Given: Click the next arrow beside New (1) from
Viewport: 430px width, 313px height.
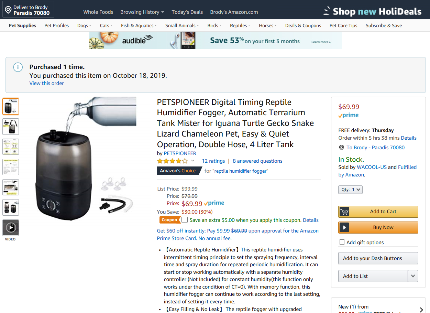Looking at the screenshot, I should point(421,310).
